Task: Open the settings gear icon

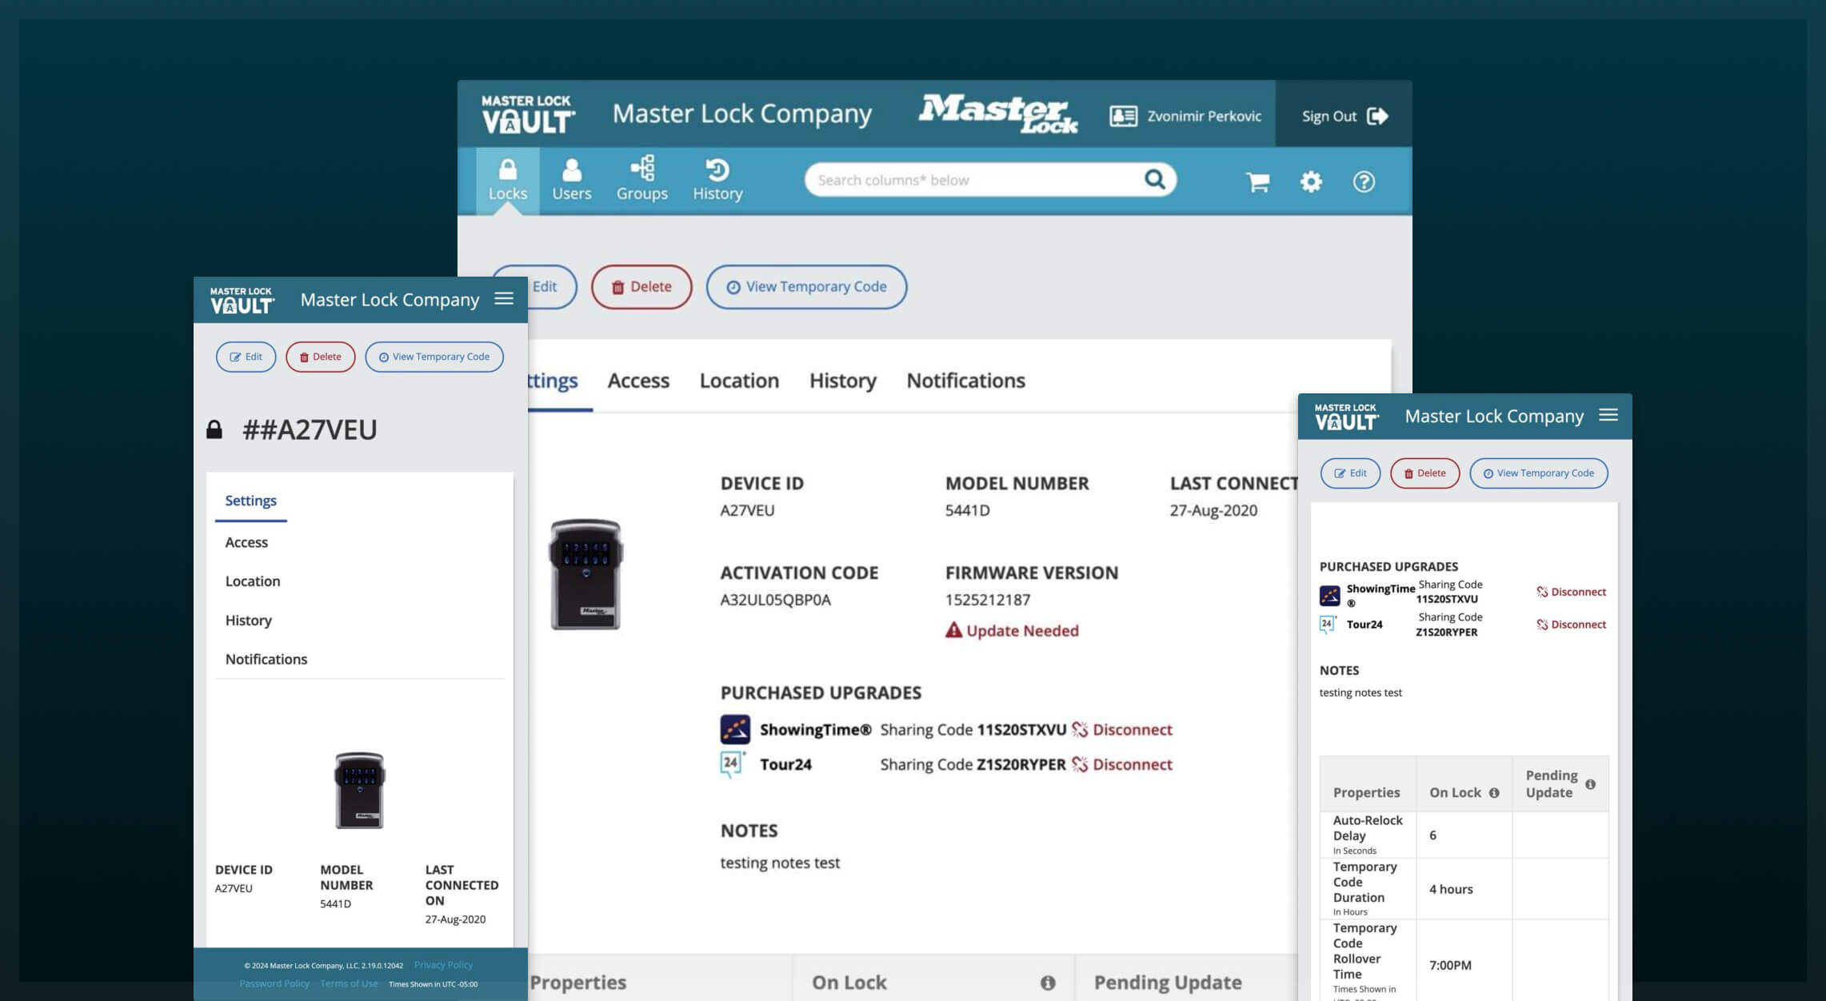Action: 1311,181
